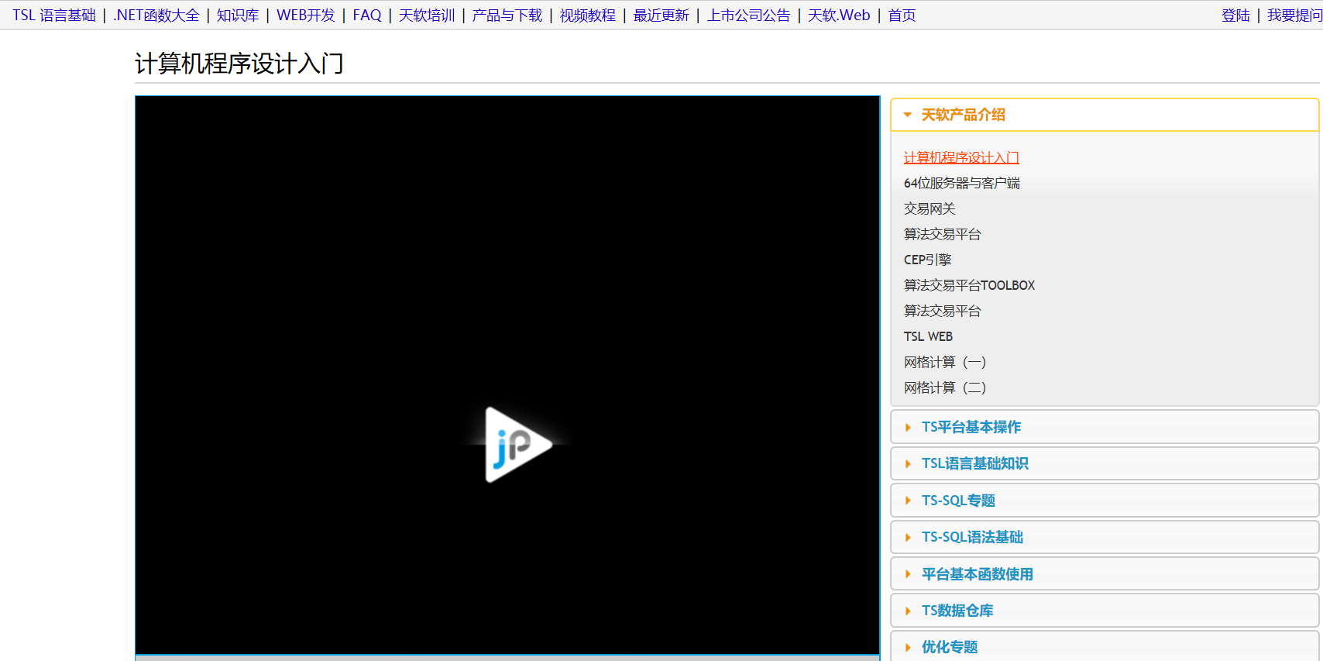The height and width of the screenshot is (661, 1323).
Task: Expand the 平台基本函数使用 section
Action: [x=1105, y=574]
